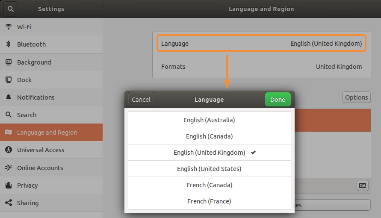This screenshot has height=218, width=381.
Task: Choose French (France) from the list
Action: tap(209, 201)
